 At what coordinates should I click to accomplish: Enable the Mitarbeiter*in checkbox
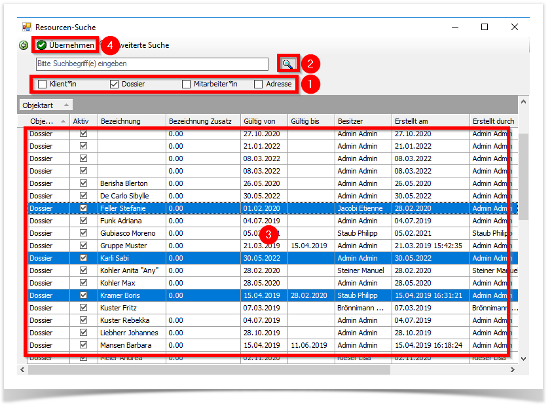pos(186,84)
